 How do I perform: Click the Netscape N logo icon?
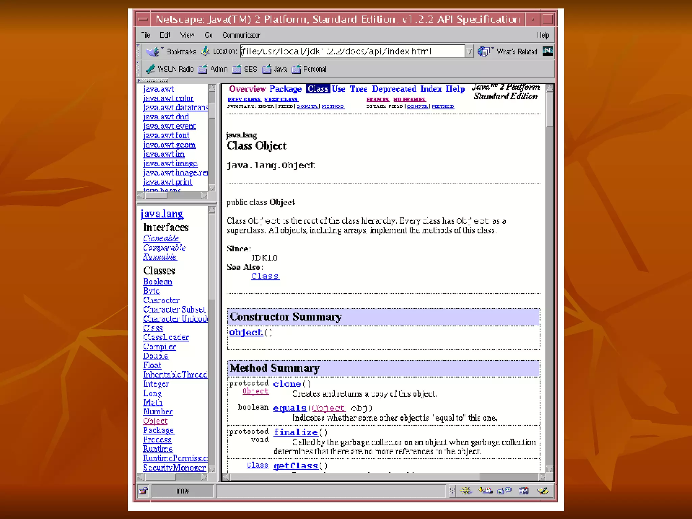547,51
